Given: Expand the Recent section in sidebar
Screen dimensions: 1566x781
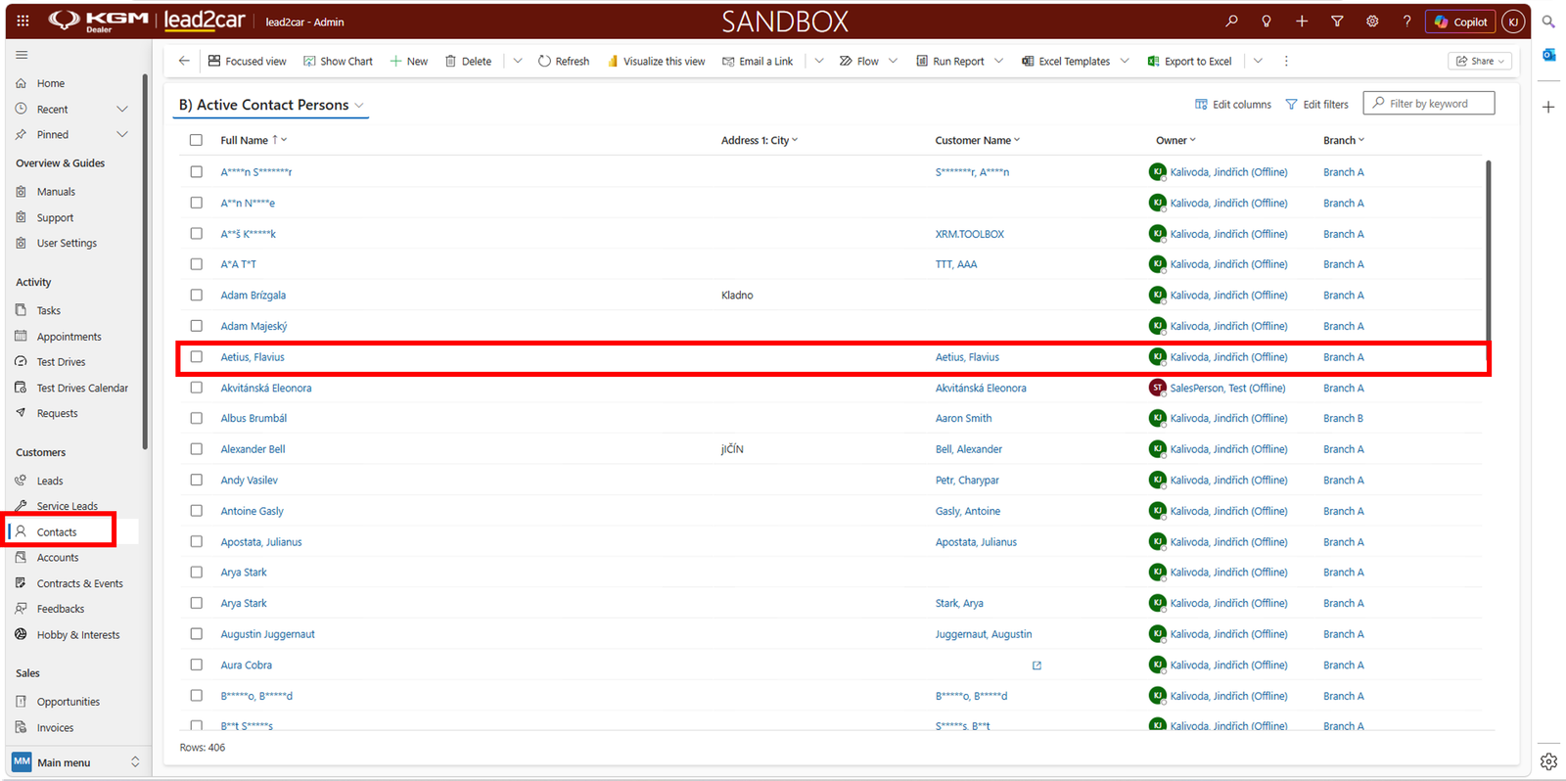Looking at the screenshot, I should tap(122, 109).
